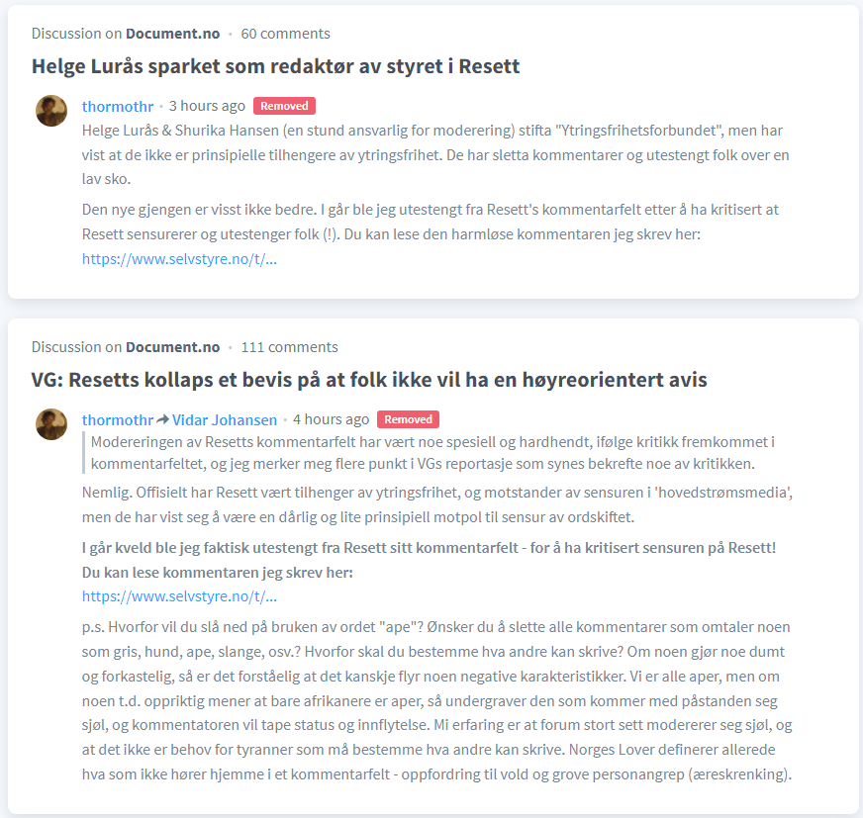Viewport: 863px width, 818px height.
Task: Click thormothr's avatar in the Helge Lurås discussion
Action: 51,111
